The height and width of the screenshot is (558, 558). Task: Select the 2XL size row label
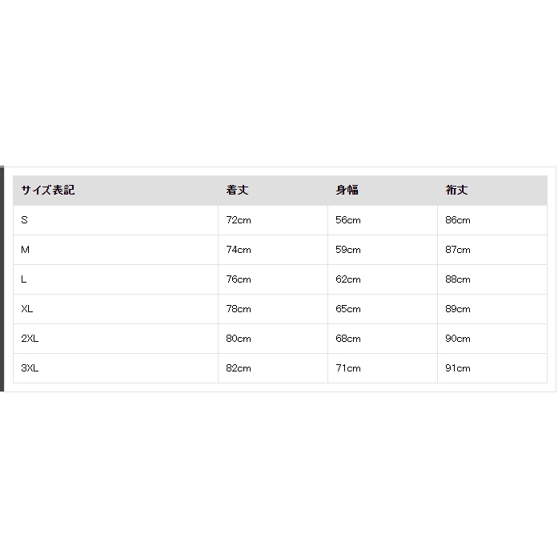tap(30, 339)
